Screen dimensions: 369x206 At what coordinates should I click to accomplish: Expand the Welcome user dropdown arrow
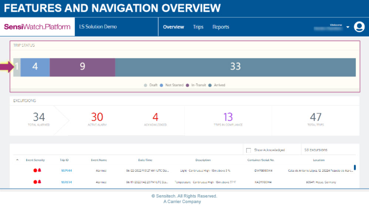(x=348, y=27)
